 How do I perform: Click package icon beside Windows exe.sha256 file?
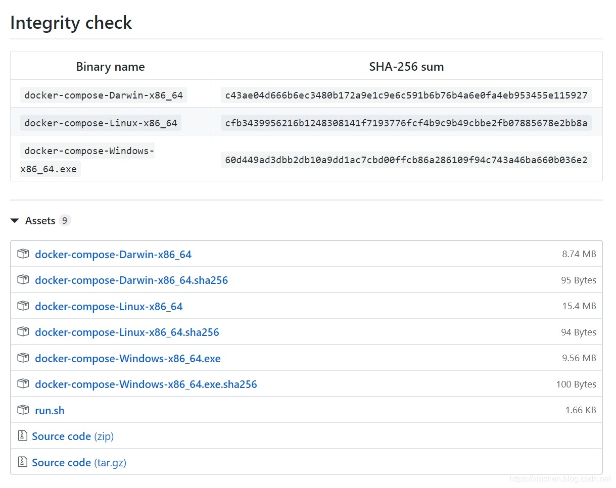click(23, 383)
